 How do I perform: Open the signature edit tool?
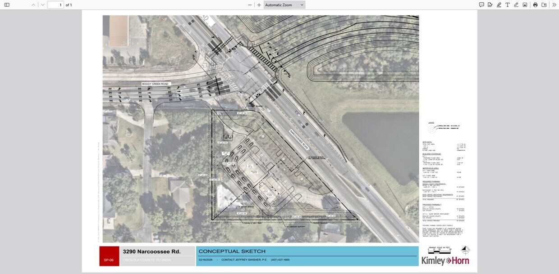point(490,5)
